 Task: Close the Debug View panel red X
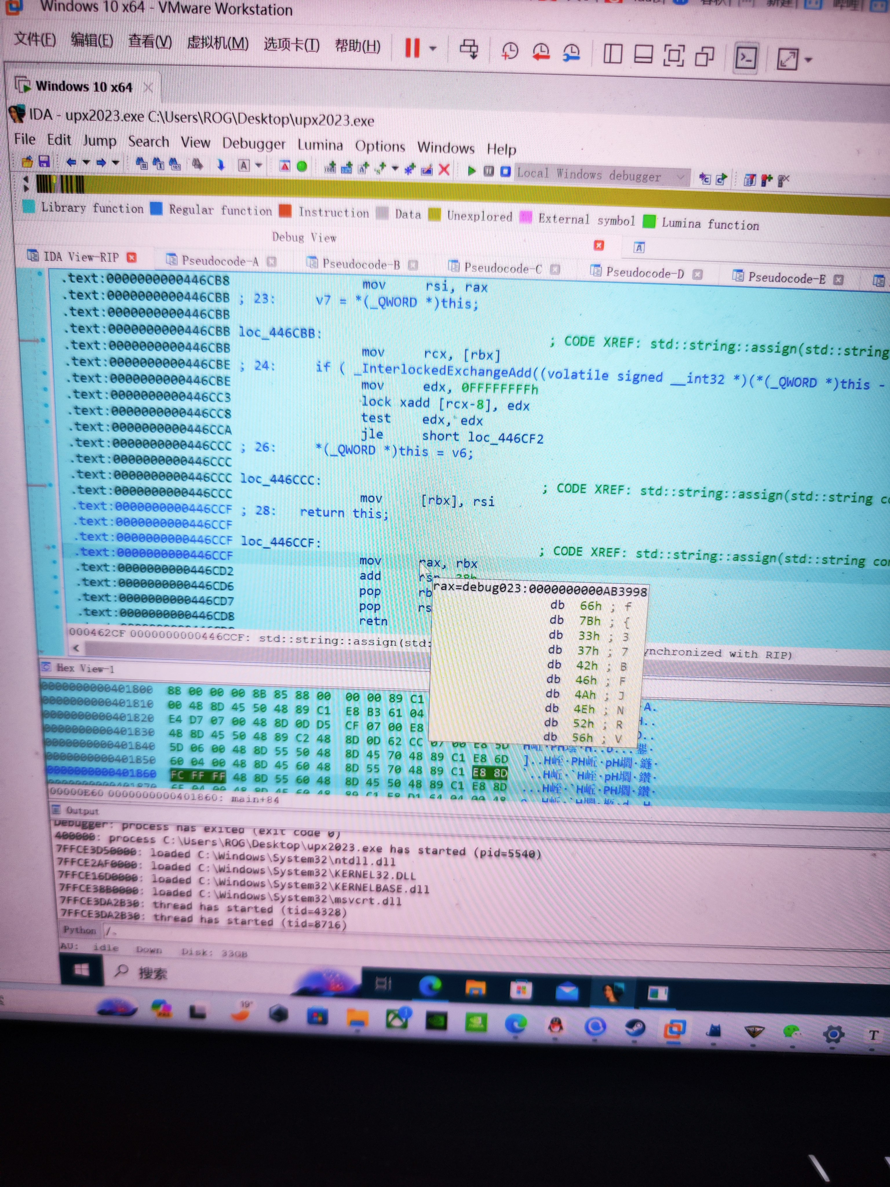pyautogui.click(x=599, y=245)
